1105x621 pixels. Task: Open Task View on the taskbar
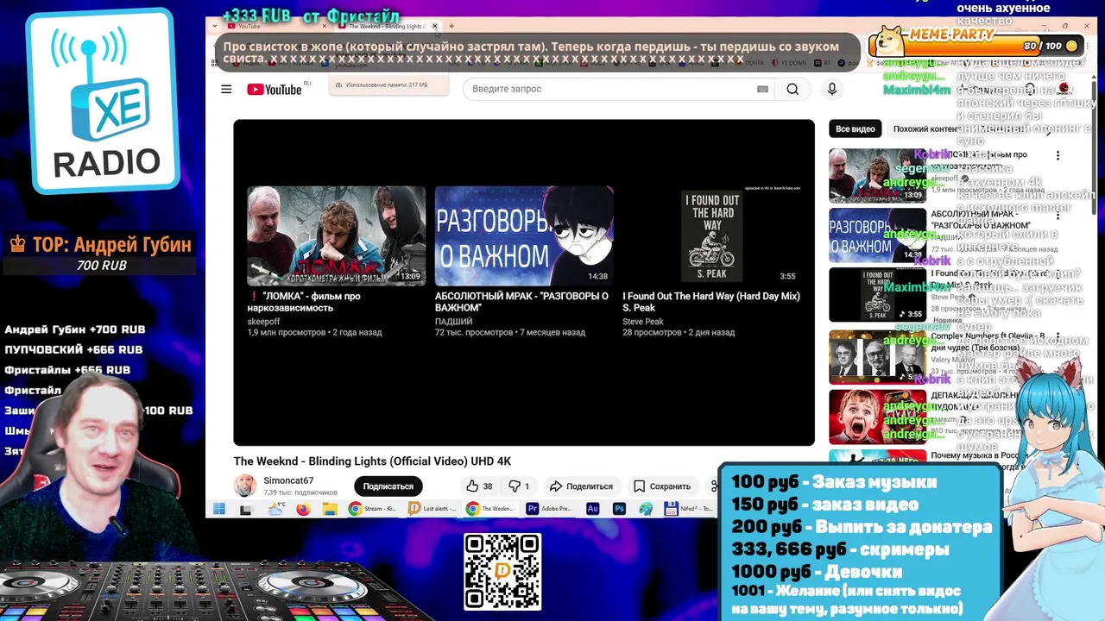tap(245, 509)
